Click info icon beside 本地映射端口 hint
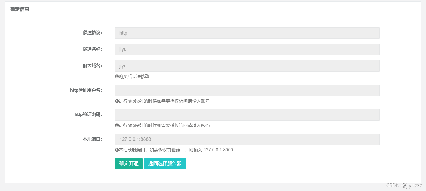 117,150
